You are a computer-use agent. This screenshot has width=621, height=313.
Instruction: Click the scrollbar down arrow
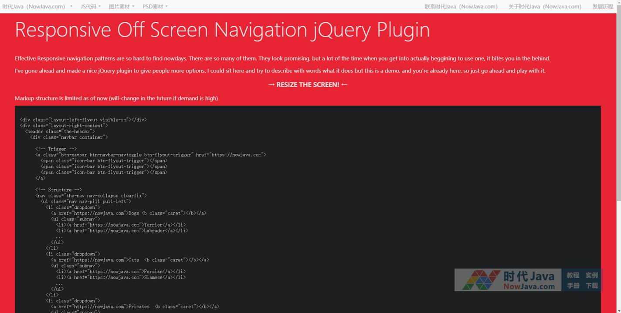point(618,310)
